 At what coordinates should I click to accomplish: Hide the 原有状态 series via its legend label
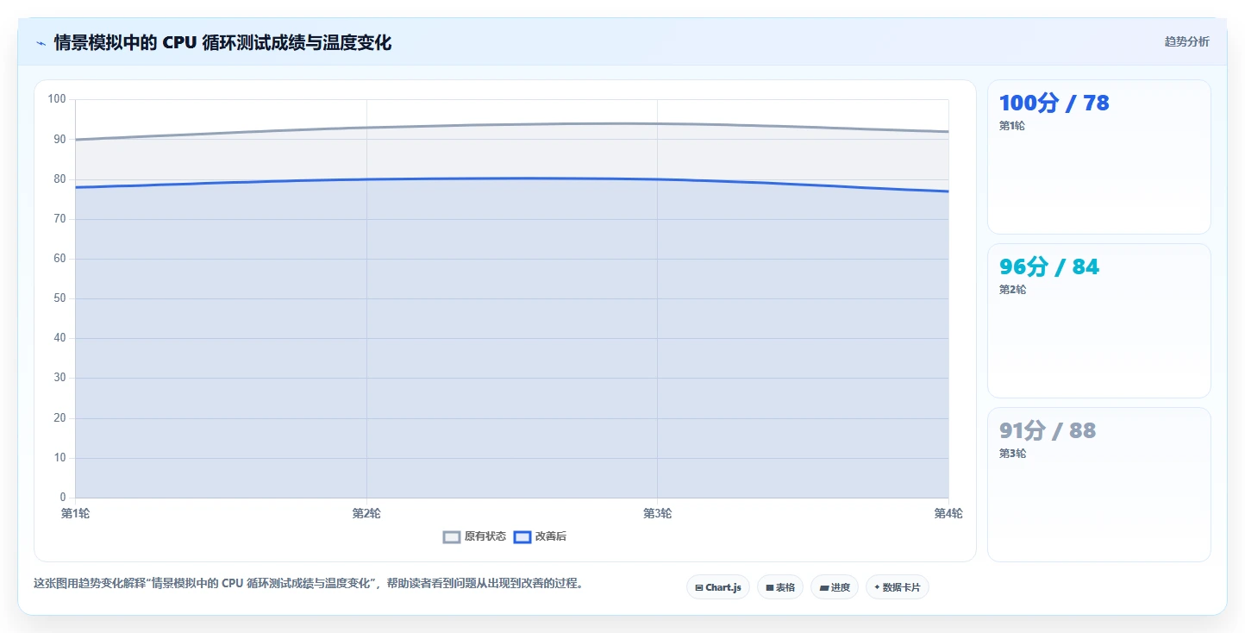point(485,536)
